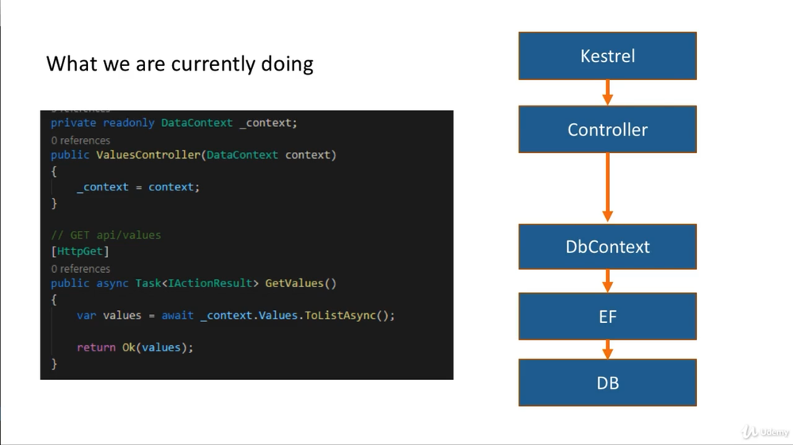Click the slide title "What we are currently doing"

179,64
